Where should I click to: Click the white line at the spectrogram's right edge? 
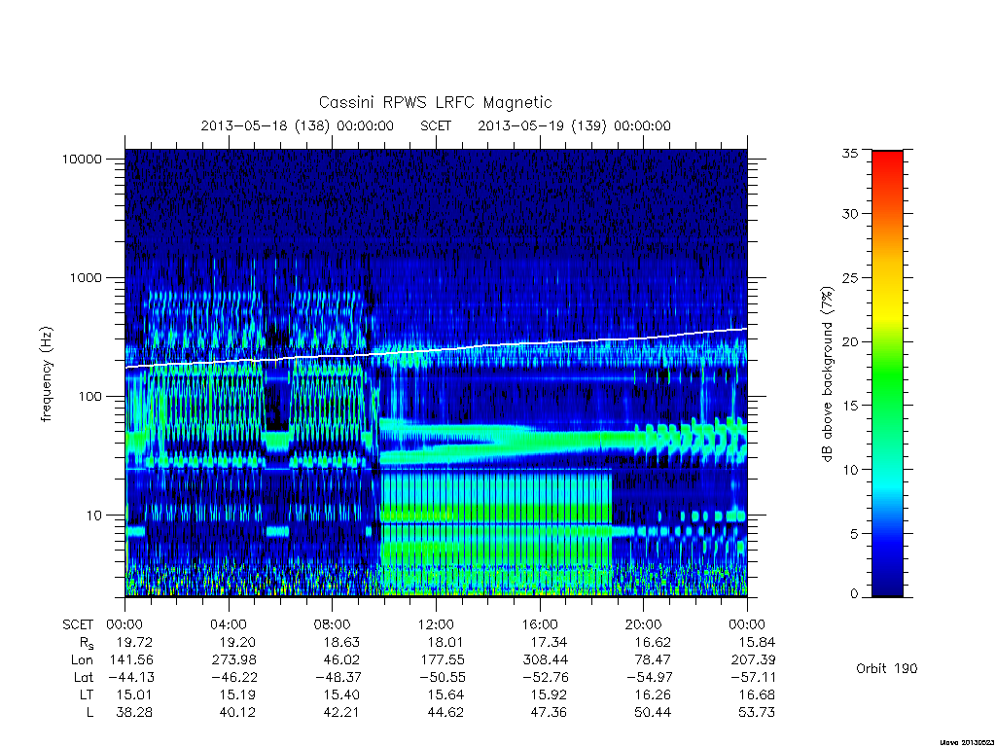(744, 329)
